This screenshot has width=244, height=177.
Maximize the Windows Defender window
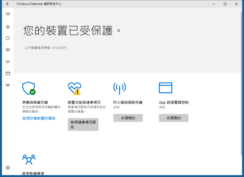[225, 4]
